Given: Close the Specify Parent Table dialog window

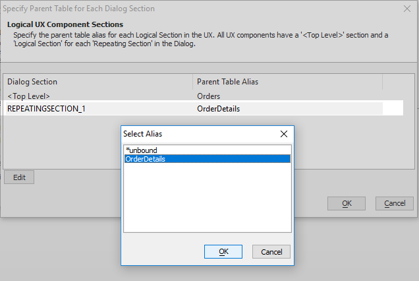Looking at the screenshot, I should (x=407, y=9).
